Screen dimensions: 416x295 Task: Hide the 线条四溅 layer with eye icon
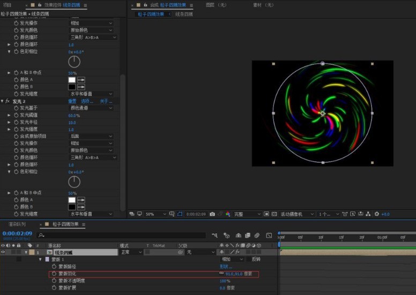pos(3,252)
